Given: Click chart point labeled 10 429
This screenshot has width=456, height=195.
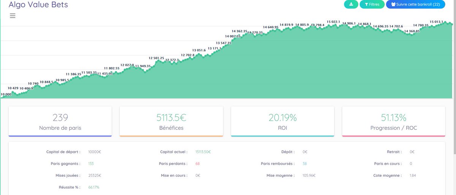Looking at the screenshot, I should pos(13,88).
